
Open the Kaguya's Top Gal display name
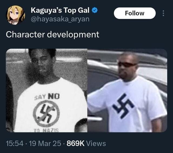tap(60, 10)
